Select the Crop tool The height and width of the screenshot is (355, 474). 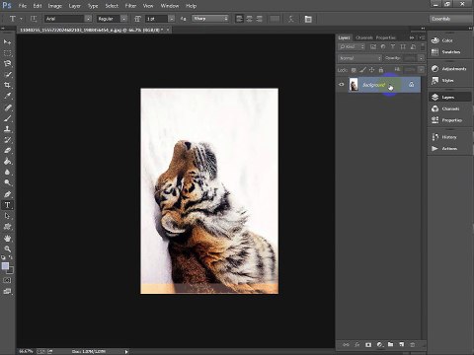[x=7, y=86]
